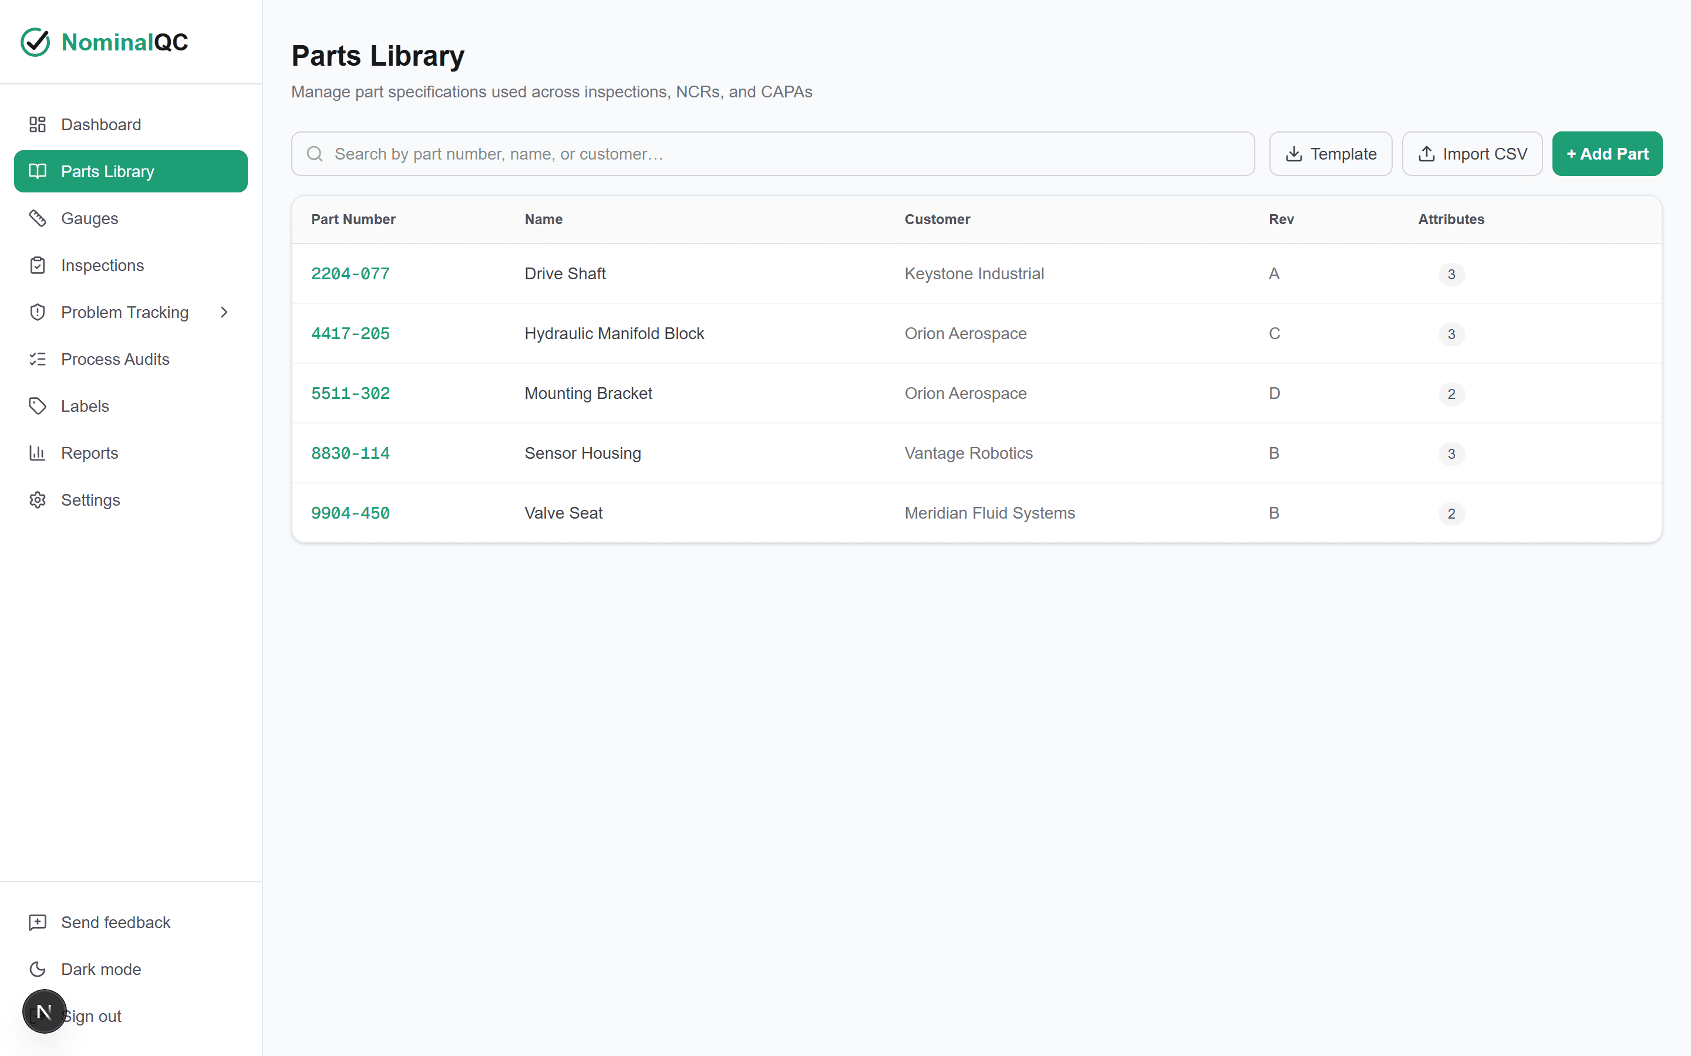Click the Gauges ruler icon
Image resolution: width=1691 pixels, height=1056 pixels.
[37, 218]
